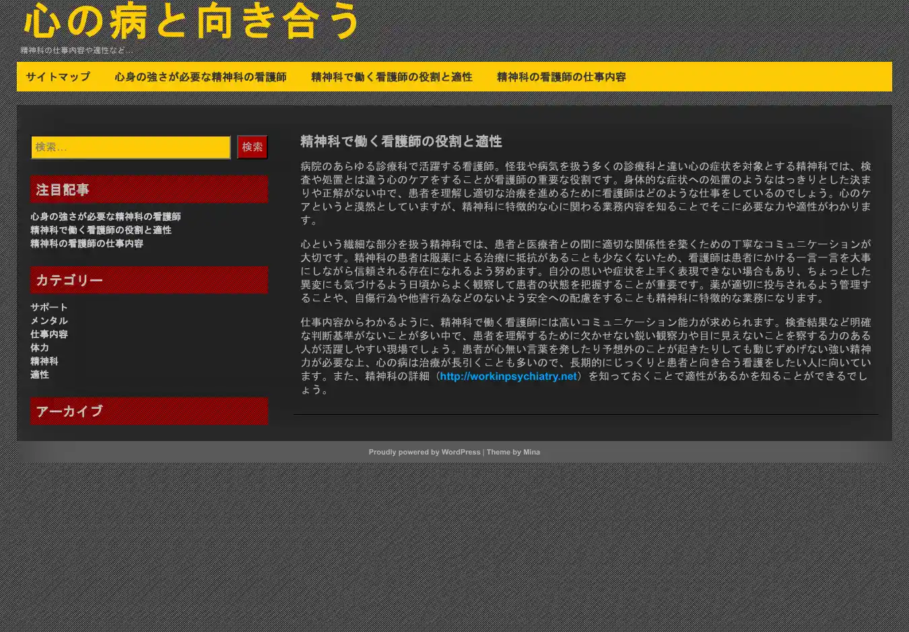
Task: Go to 精神科の看護師の仕事内容 in the navigation bar
Action: [561, 77]
